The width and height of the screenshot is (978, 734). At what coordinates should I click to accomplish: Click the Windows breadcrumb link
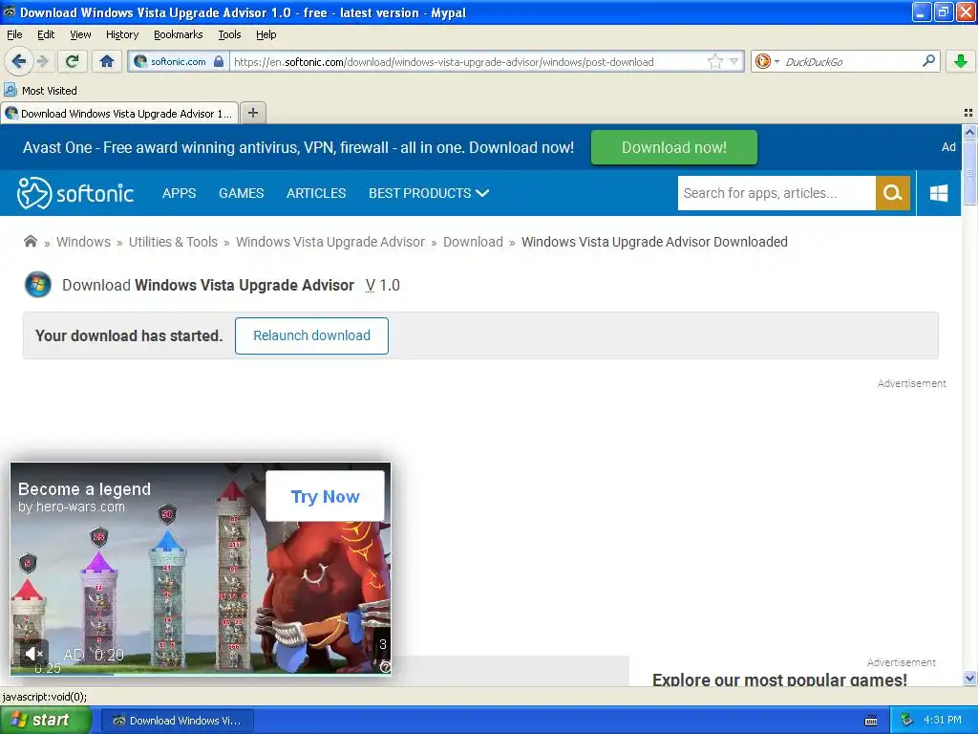84,242
